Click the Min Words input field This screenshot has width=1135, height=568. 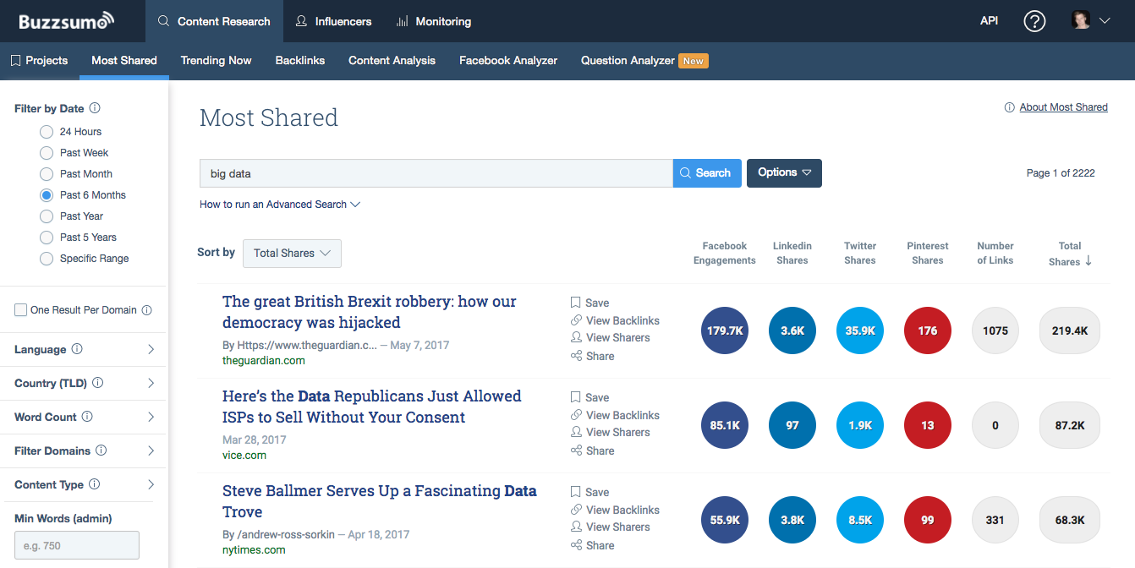coord(76,544)
